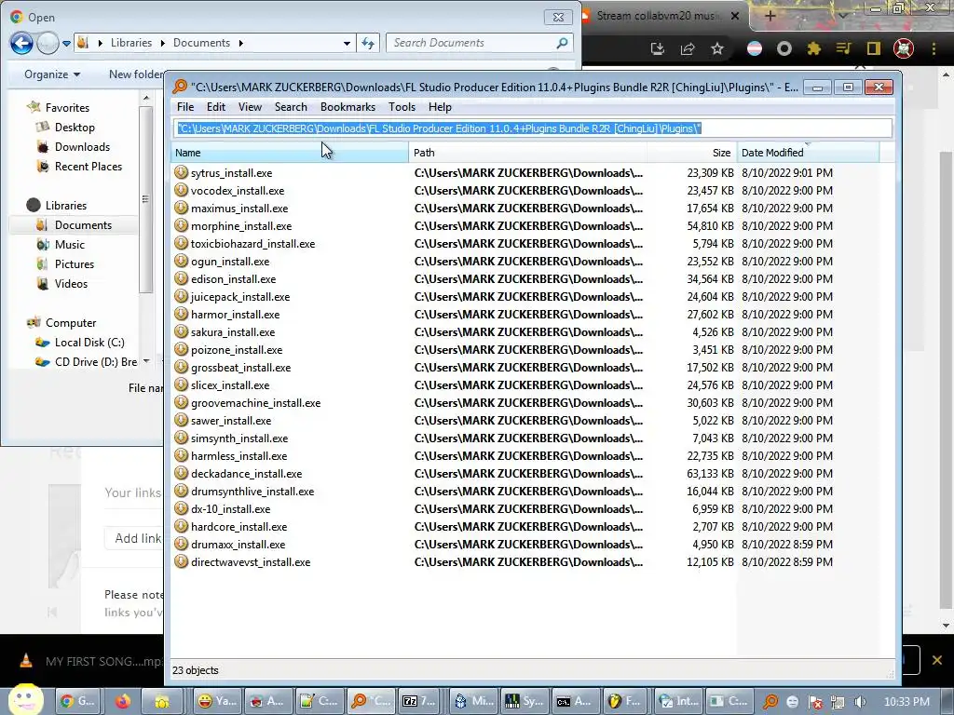Viewport: 954px width, 715px height.
Task: Click the search magnifier in Search Documents box
Action: (562, 43)
